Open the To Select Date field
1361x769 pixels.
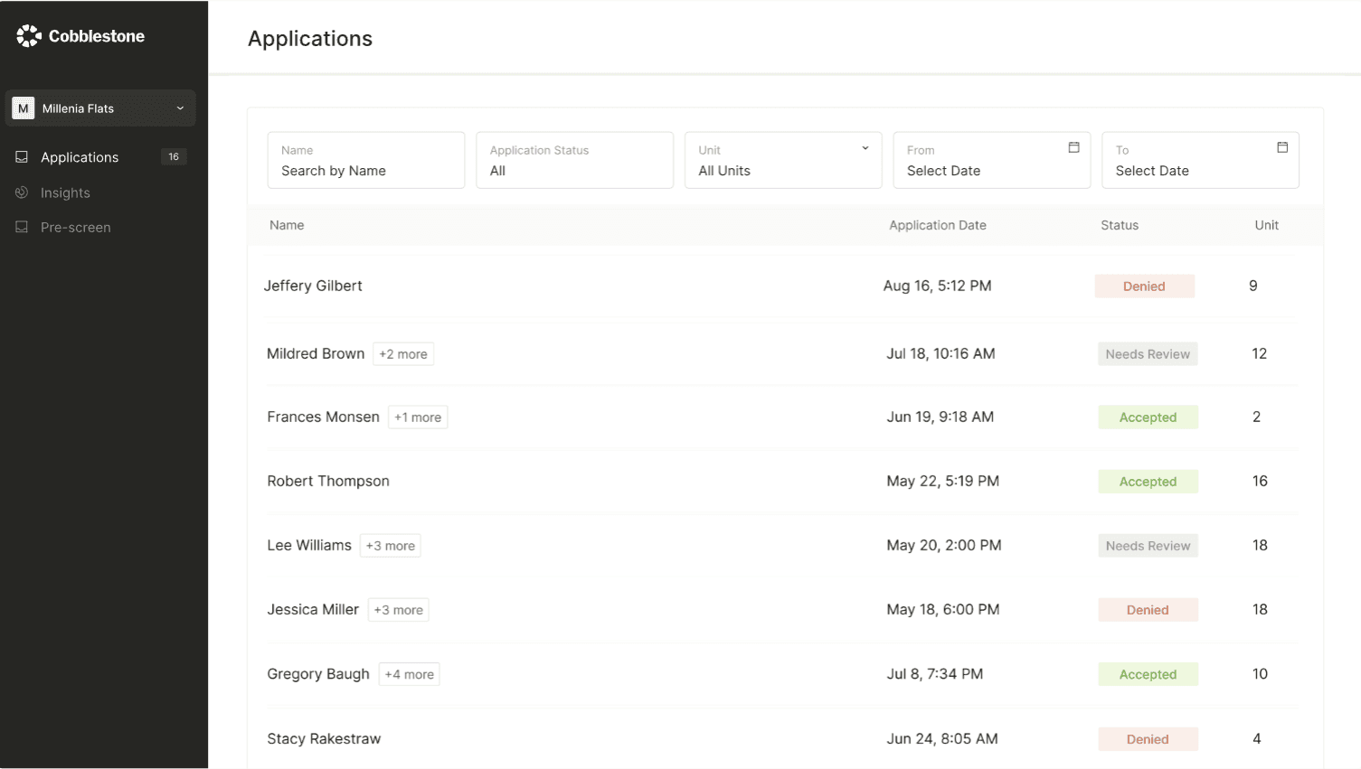[x=1200, y=160]
